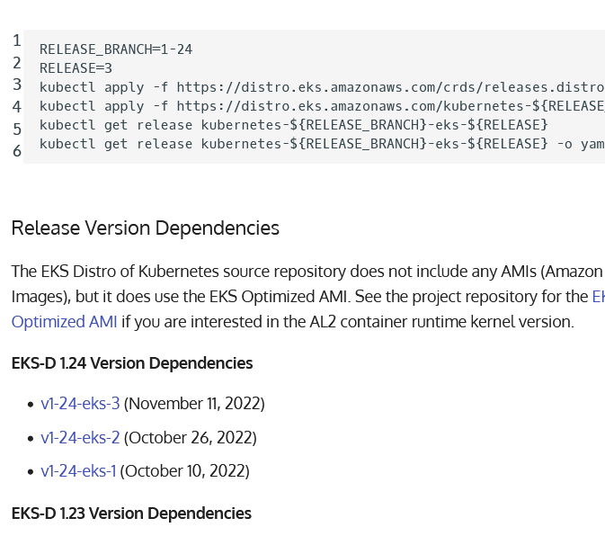The image size is (605, 536).
Task: Select line number 5 in code gutter
Action: (17, 129)
